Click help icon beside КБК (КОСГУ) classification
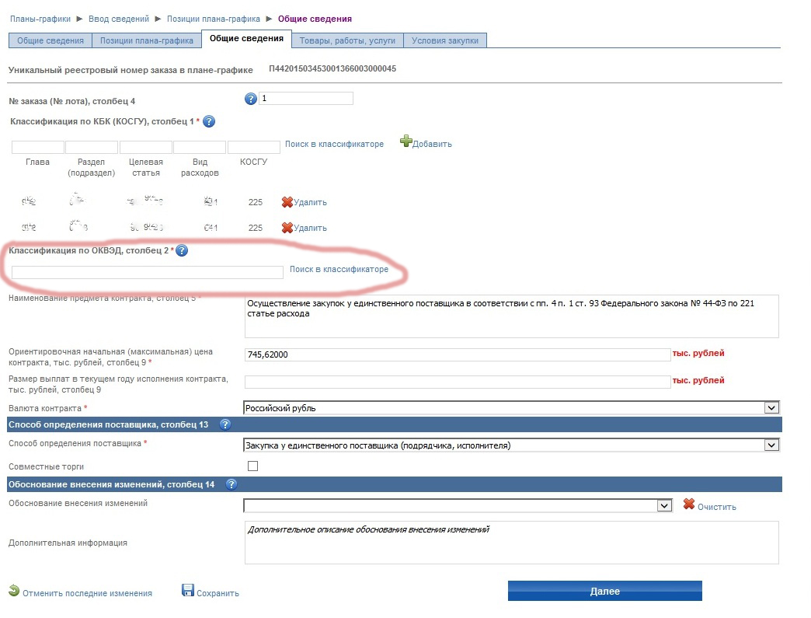The height and width of the screenshot is (618, 811). pyautogui.click(x=209, y=122)
